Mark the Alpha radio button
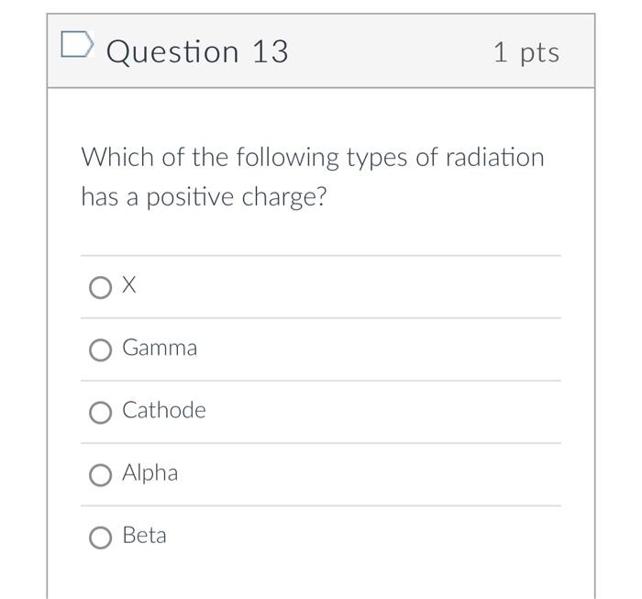Screen dimensions: 642x599 [101, 475]
